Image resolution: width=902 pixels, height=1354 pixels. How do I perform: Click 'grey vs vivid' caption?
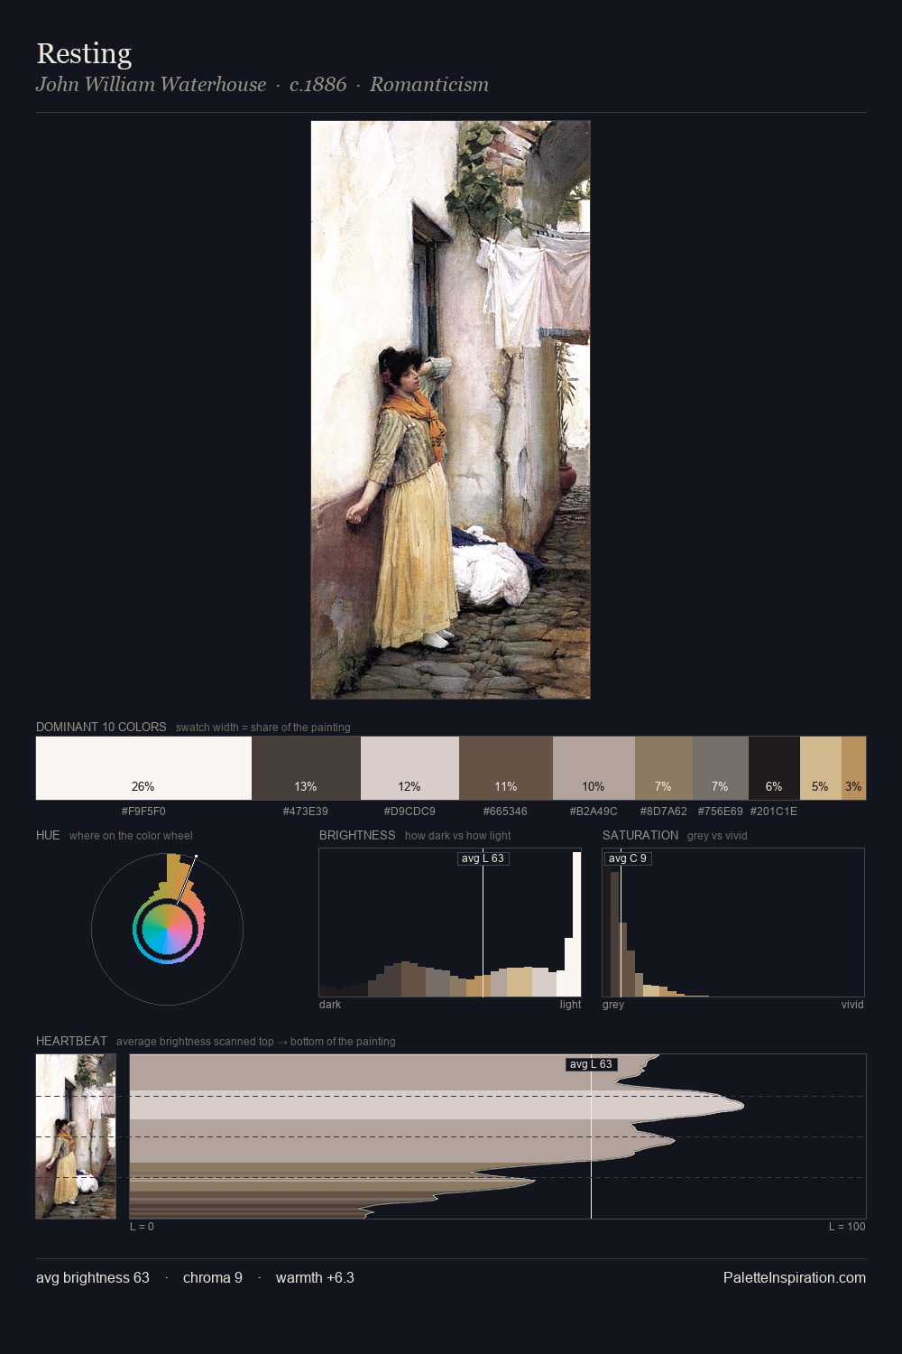click(717, 836)
